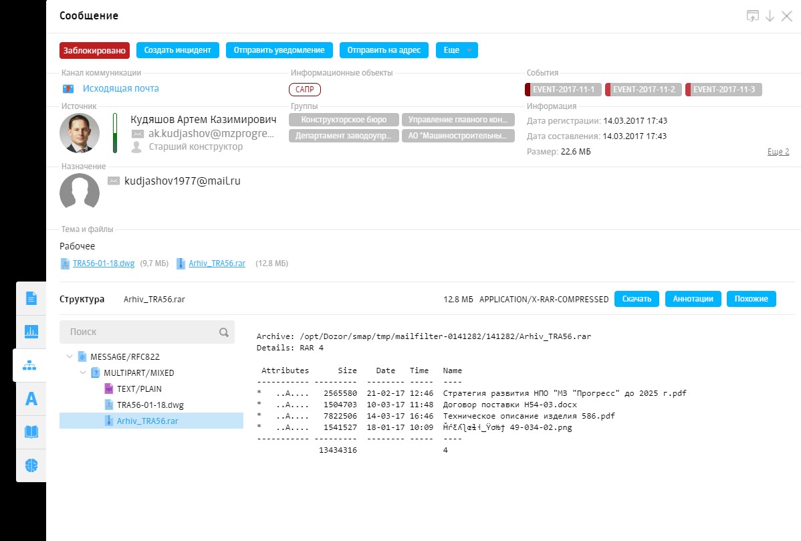Click the down arrow next-message icon
The width and height of the screenshot is (801, 541).
pos(770,16)
